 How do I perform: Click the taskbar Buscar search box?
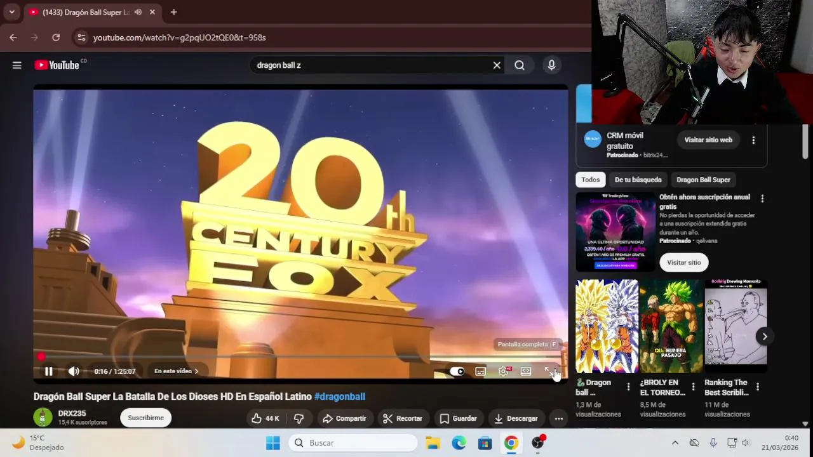point(353,443)
